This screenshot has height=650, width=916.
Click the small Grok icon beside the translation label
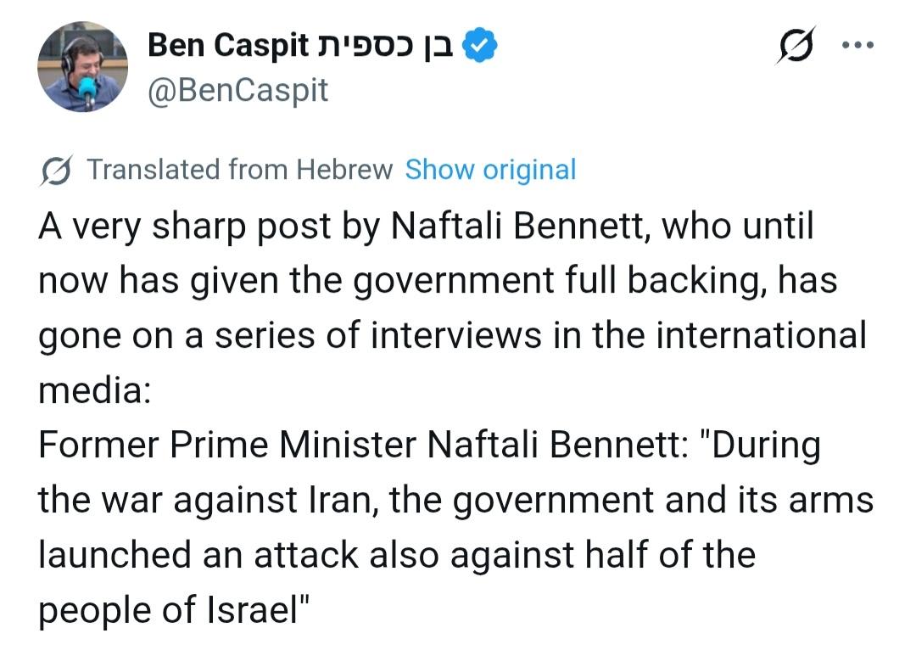56,170
